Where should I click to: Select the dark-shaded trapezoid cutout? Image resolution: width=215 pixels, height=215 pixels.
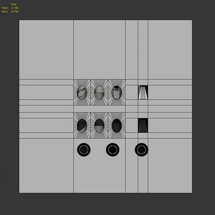click(x=143, y=125)
